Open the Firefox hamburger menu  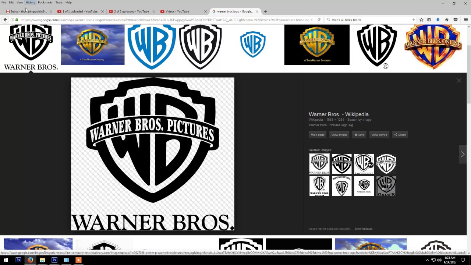click(465, 20)
